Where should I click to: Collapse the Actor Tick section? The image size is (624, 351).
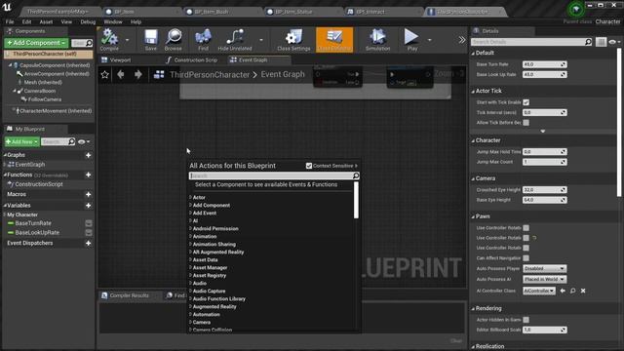473,91
